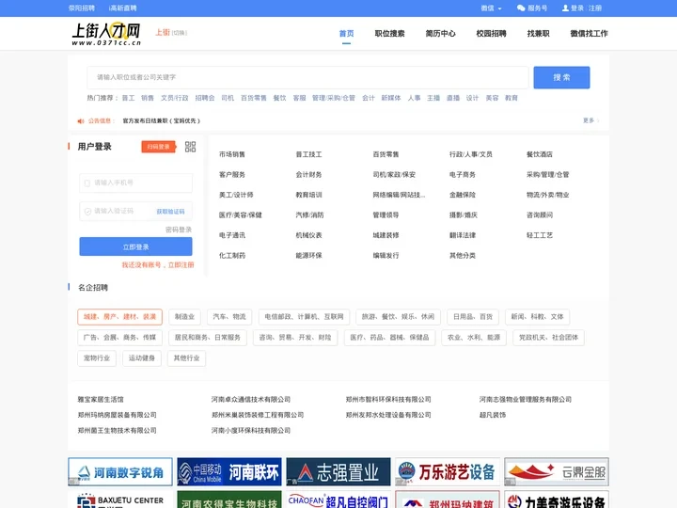Screen dimensions: 677x508
Task: Open the 微信 dropdown in top bar
Action: pos(491,8)
